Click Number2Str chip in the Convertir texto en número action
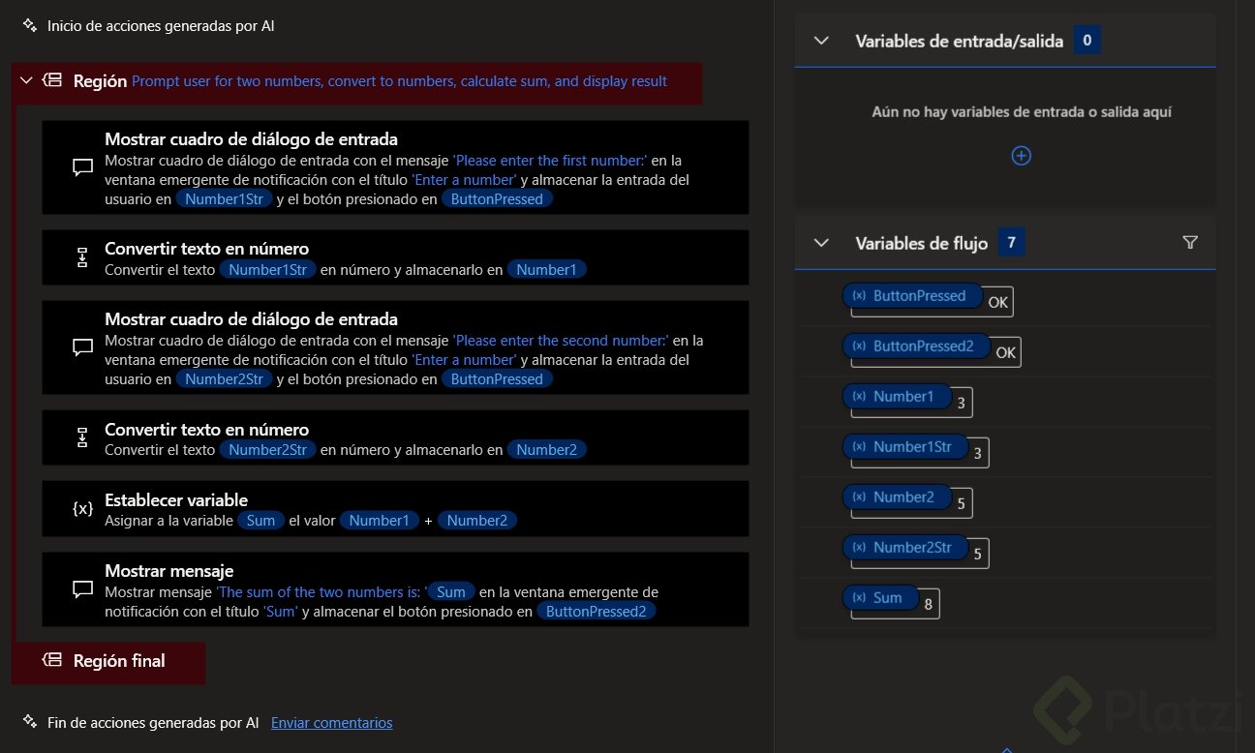Screen dimensions: 1255x753 267,450
